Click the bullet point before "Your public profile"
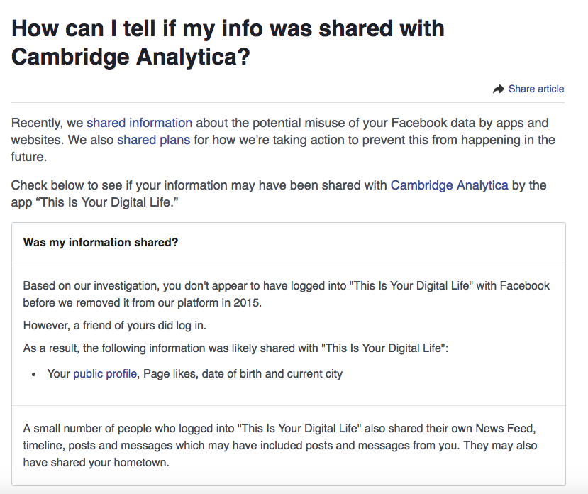 [34, 374]
